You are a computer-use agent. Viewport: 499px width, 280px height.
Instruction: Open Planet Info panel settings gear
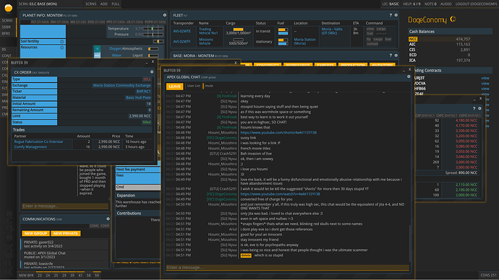click(x=165, y=15)
